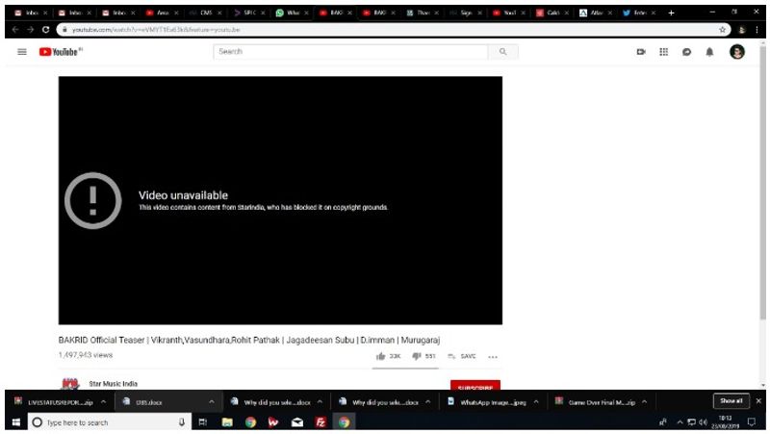
Task: Click the YouTube search input field
Action: [351, 51]
